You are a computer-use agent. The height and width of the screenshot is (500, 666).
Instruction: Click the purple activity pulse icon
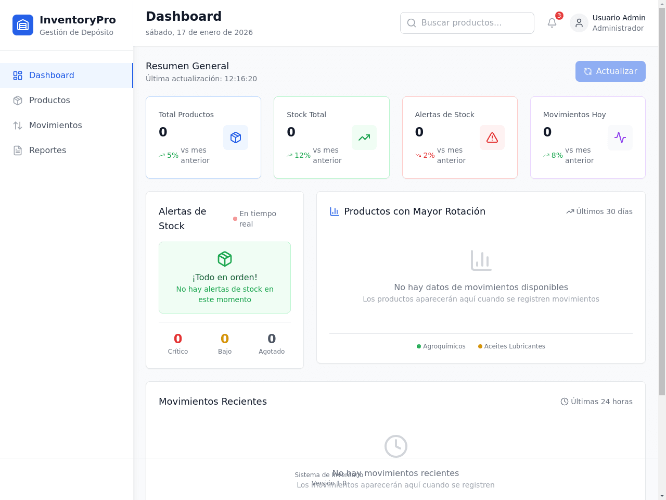620,137
